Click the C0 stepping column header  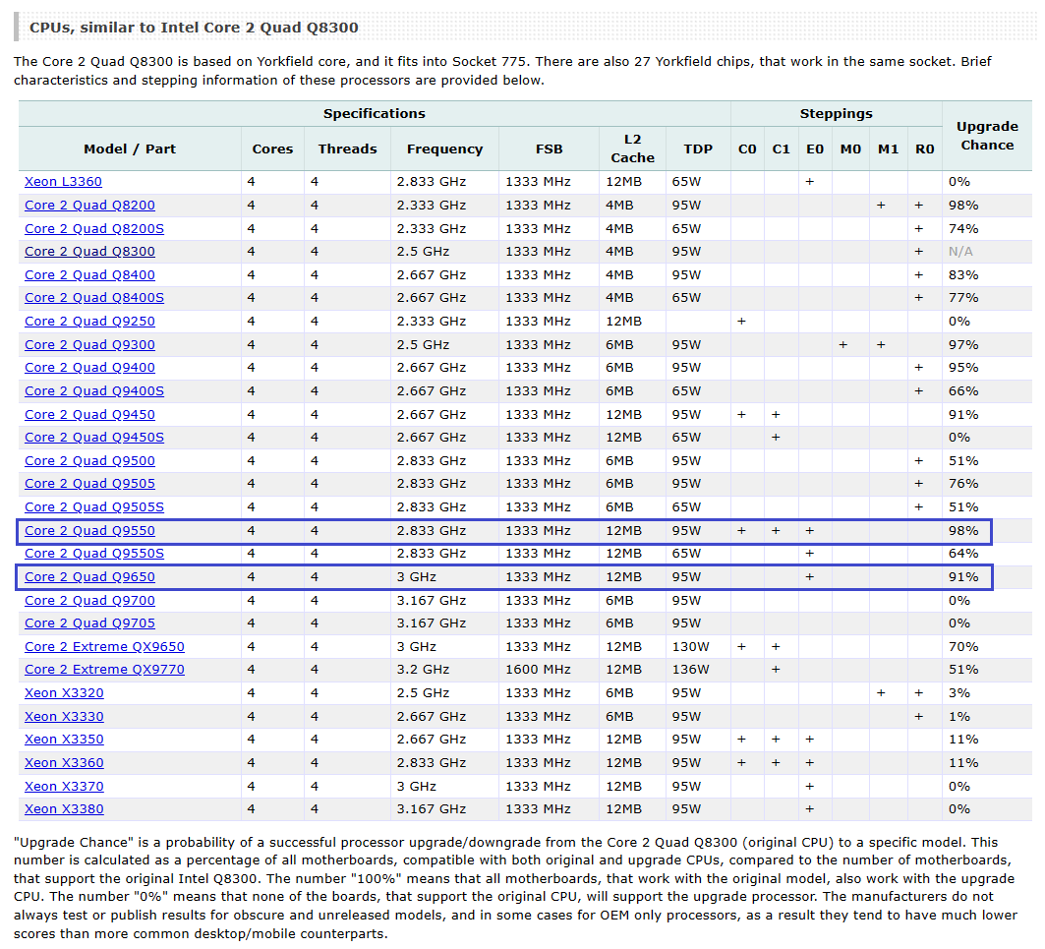748,148
